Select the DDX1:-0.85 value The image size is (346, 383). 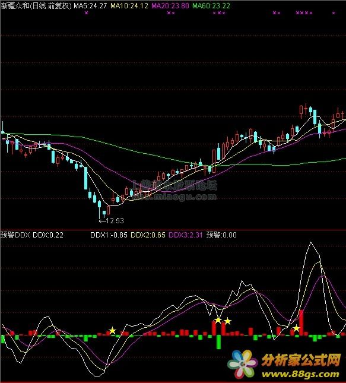[x=109, y=235]
